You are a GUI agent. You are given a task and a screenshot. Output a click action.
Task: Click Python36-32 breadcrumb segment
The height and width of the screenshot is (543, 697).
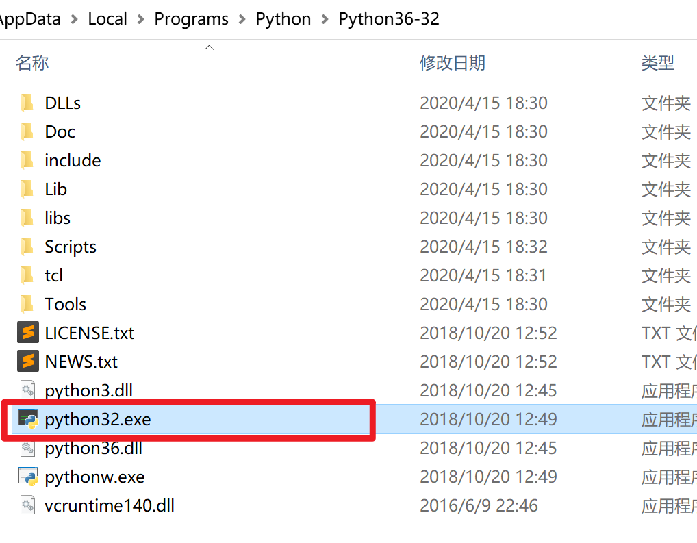click(389, 19)
